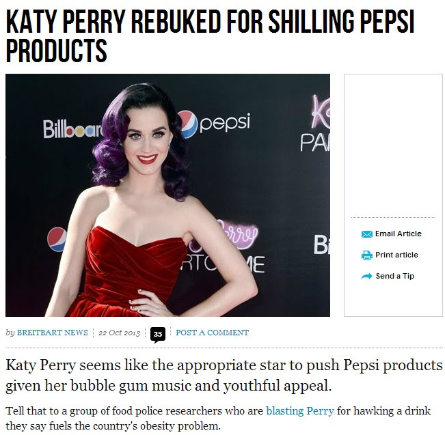Click the Email Article envelope icon
The width and height of the screenshot is (445, 435).
[366, 234]
